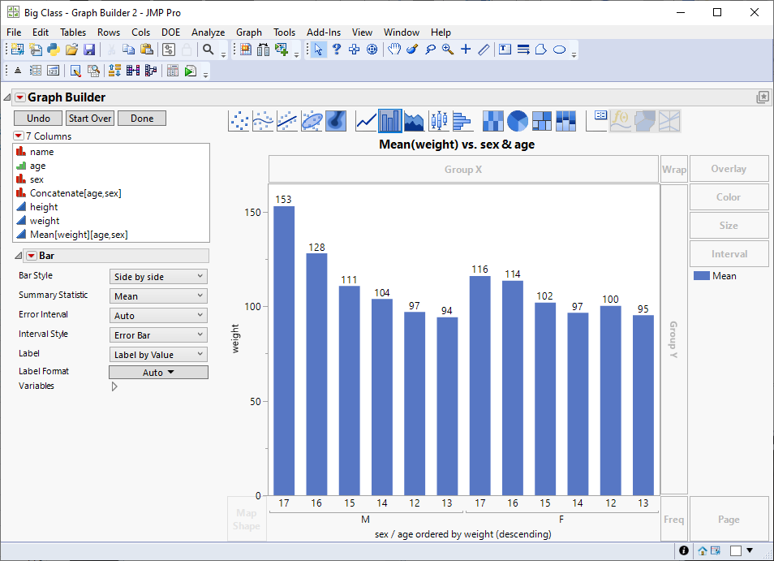
Task: Choose the Treemap element icon
Action: (542, 122)
